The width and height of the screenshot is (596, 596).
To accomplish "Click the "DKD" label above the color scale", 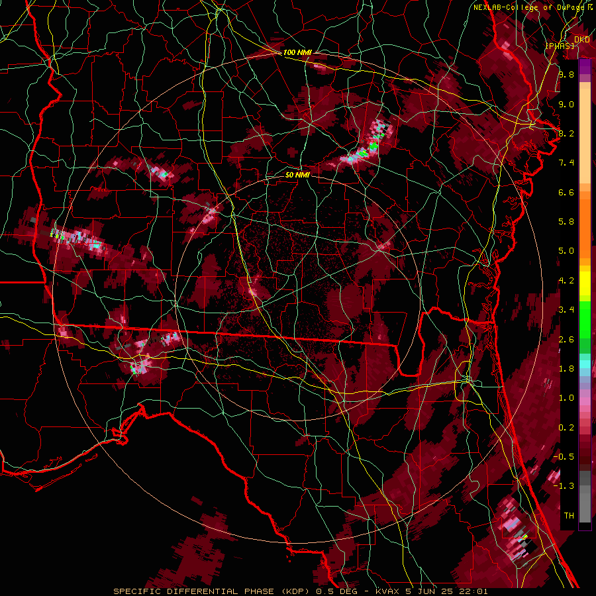I will [581, 39].
